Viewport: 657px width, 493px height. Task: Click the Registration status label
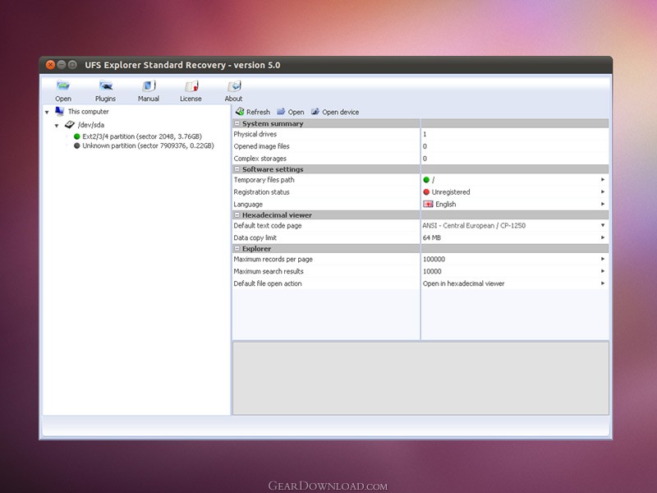pyautogui.click(x=261, y=192)
